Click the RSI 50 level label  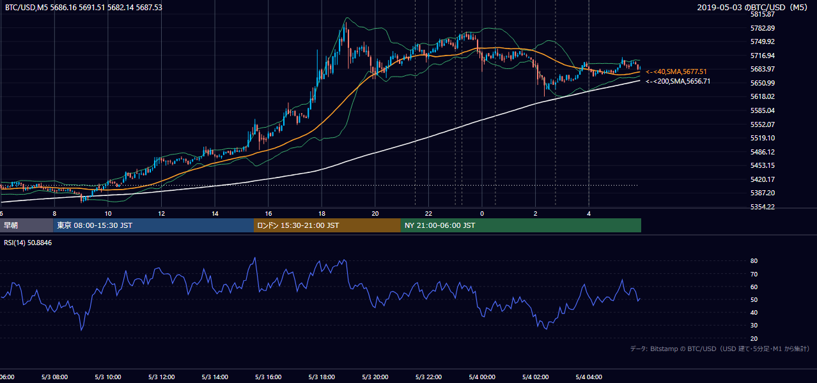click(x=754, y=299)
